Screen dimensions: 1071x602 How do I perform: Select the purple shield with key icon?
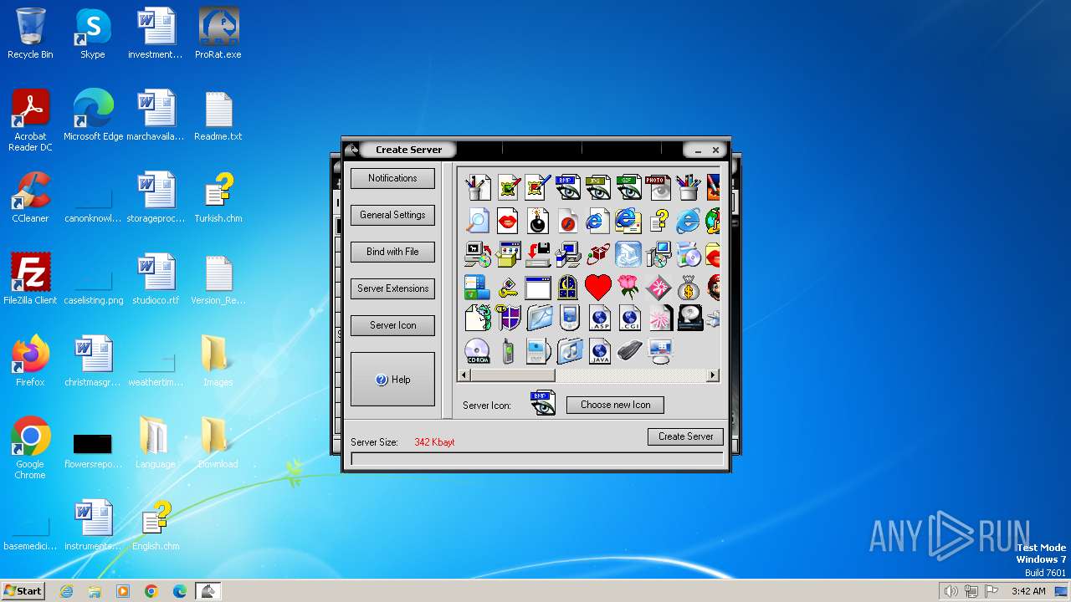pyautogui.click(x=508, y=318)
